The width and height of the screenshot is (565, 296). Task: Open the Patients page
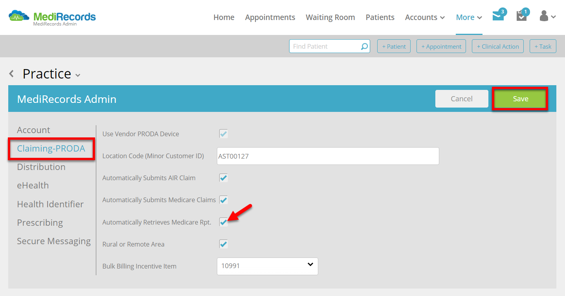pyautogui.click(x=380, y=17)
